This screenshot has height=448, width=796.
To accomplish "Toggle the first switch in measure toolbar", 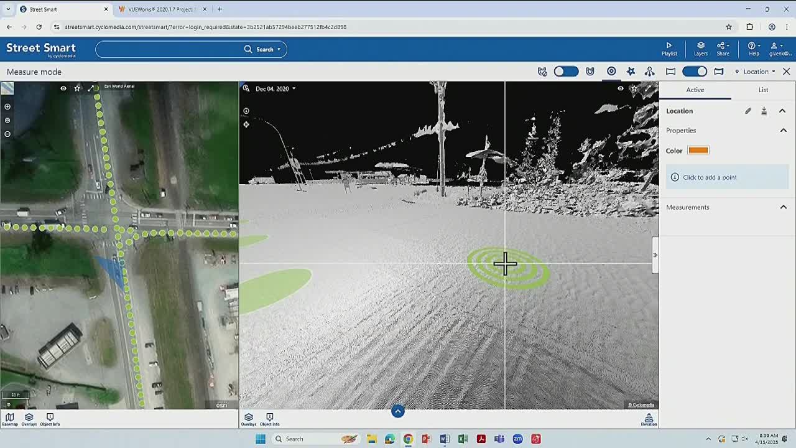I will (566, 72).
